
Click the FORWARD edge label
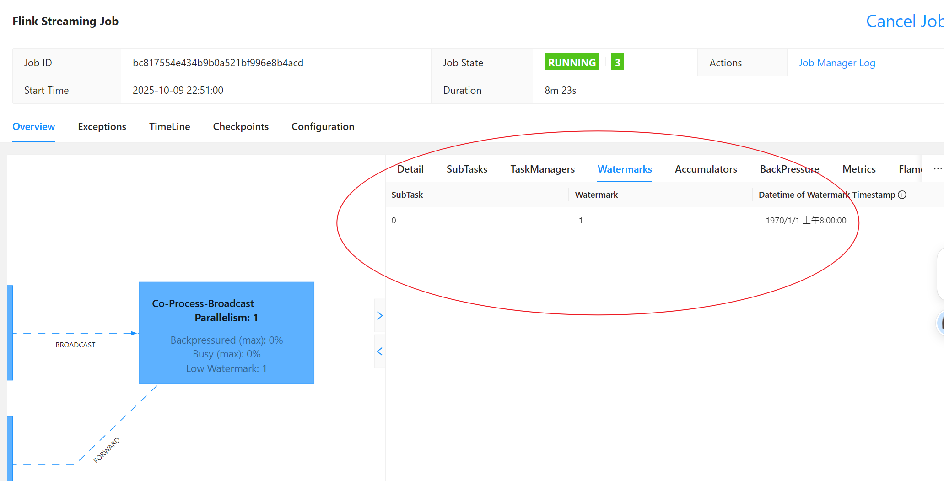point(107,450)
